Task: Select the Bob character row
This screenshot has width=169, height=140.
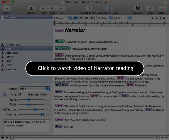Action: click(x=26, y=48)
